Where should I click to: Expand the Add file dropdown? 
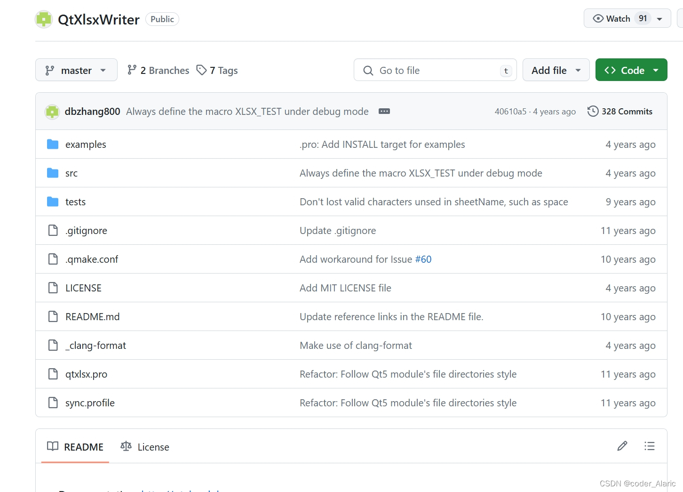[556, 70]
